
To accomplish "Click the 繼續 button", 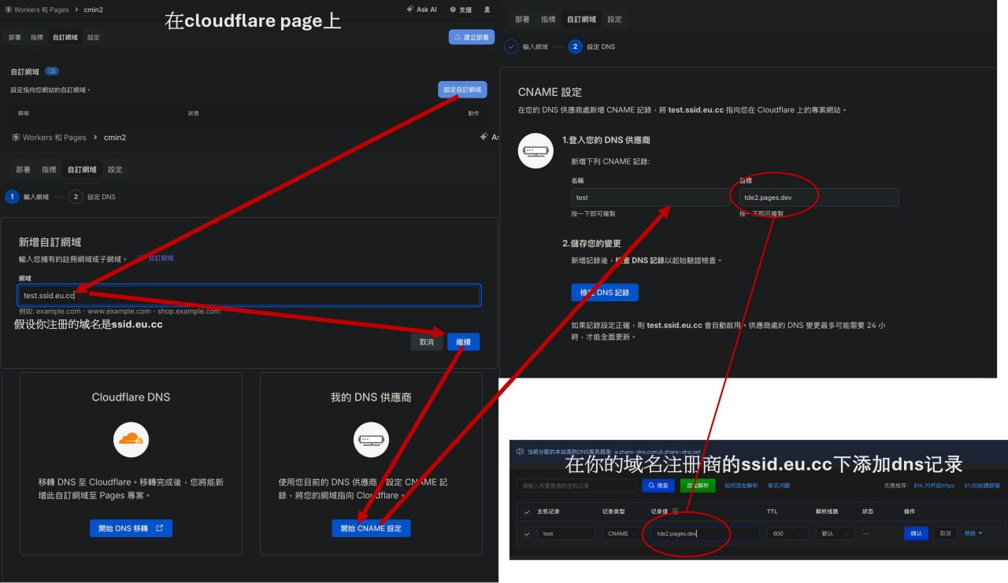I will click(x=463, y=342).
